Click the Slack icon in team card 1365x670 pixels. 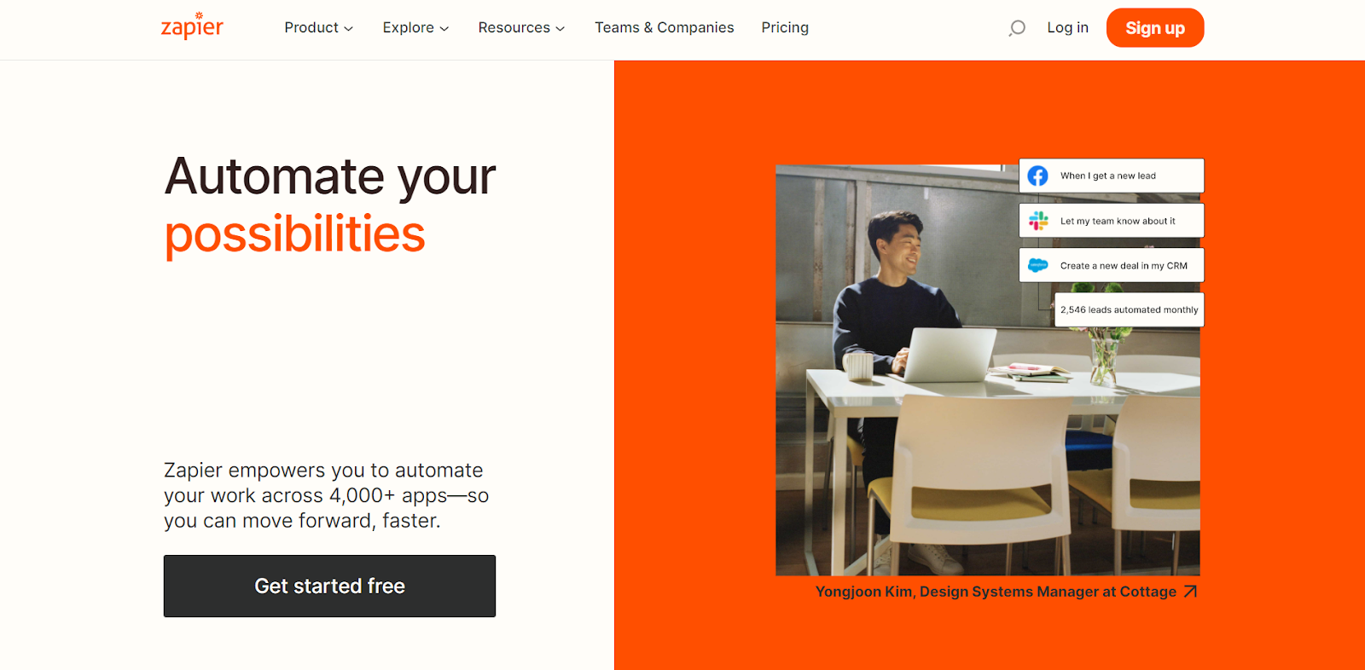click(x=1038, y=221)
